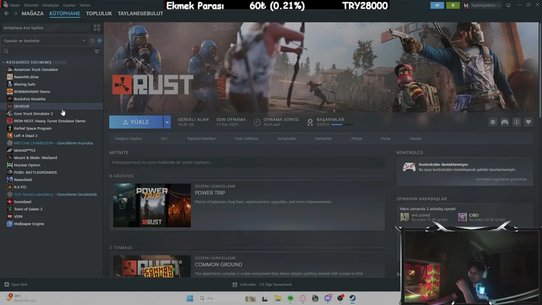Open the Destek support link
542x305 pixels.
coord(415,139)
